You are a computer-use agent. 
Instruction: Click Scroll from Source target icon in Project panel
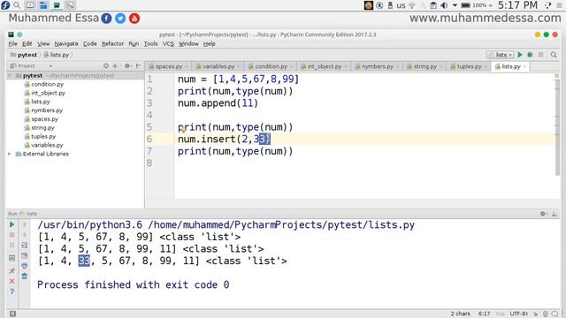point(106,66)
